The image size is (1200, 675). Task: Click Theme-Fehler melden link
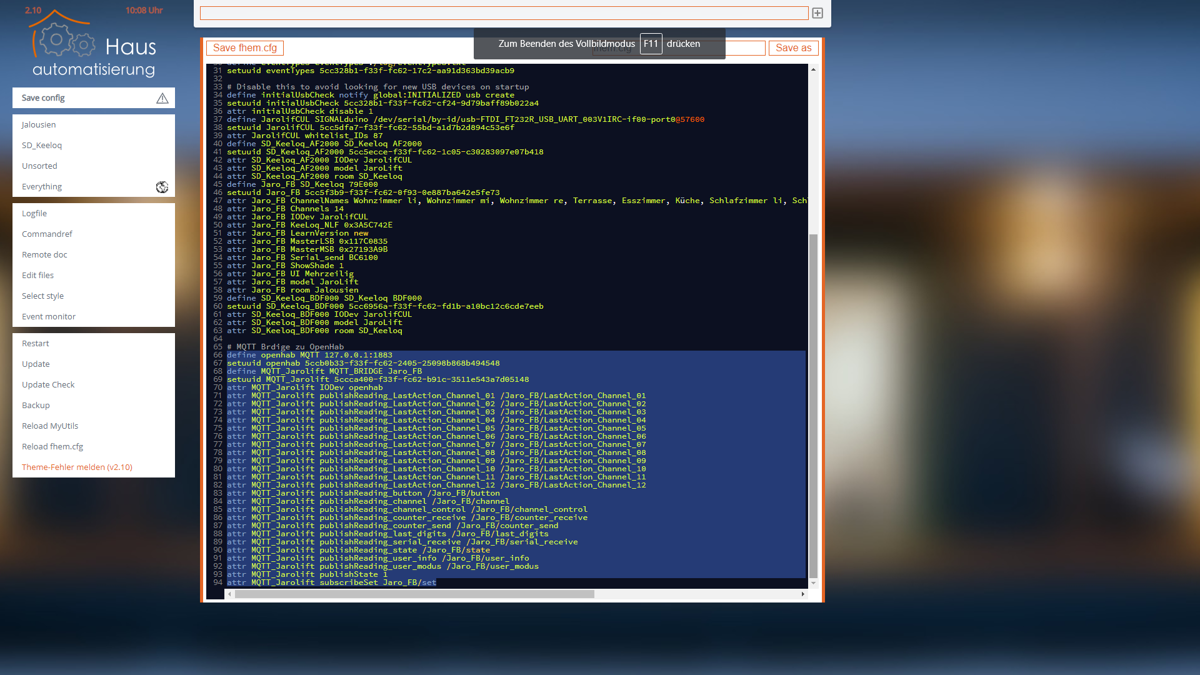coord(77,467)
